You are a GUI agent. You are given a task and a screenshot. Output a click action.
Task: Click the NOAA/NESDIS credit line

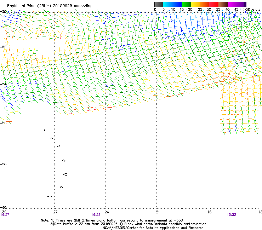[153, 228]
